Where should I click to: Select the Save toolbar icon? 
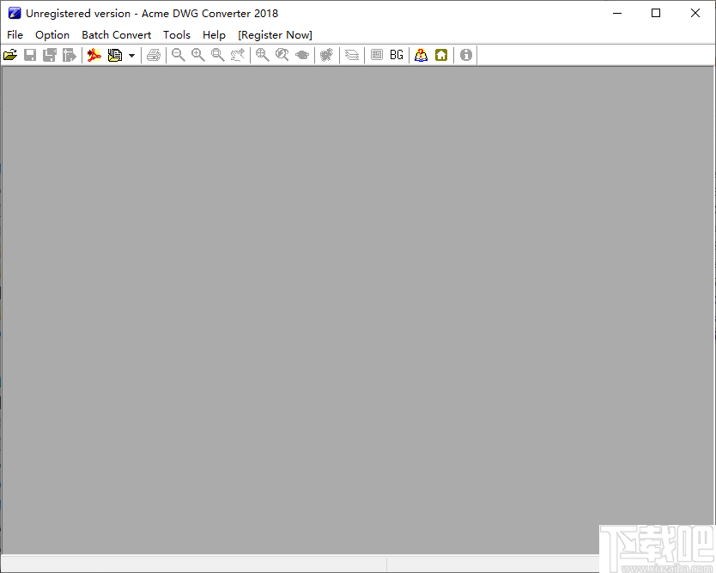[x=29, y=54]
